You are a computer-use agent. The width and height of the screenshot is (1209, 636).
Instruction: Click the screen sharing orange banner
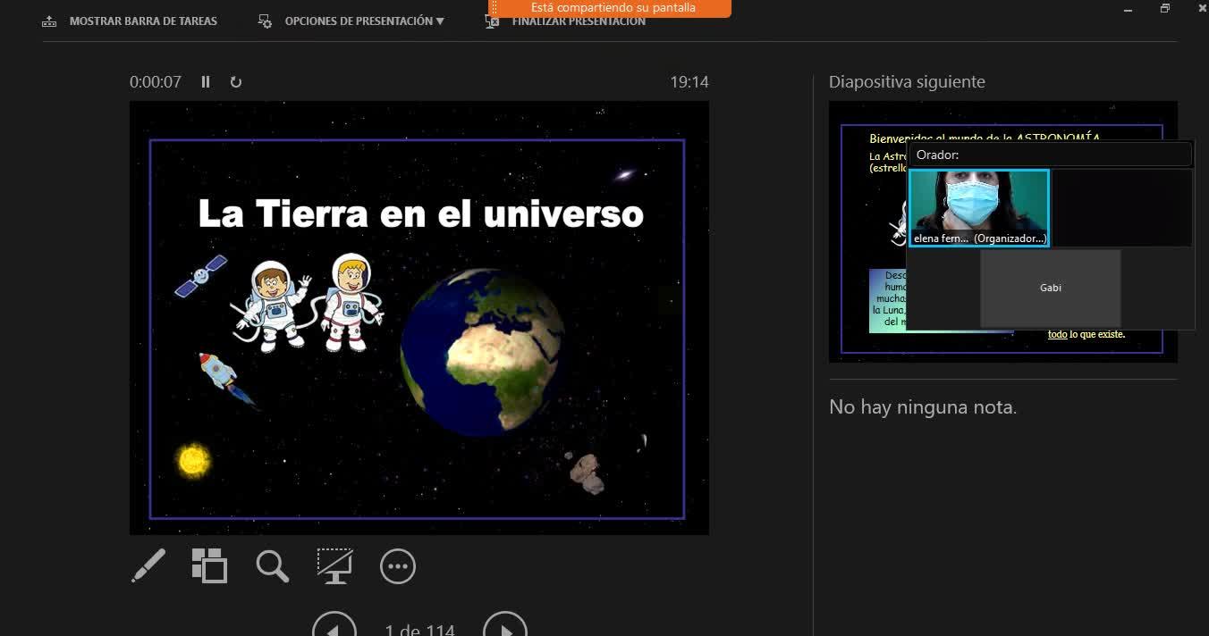click(x=613, y=8)
